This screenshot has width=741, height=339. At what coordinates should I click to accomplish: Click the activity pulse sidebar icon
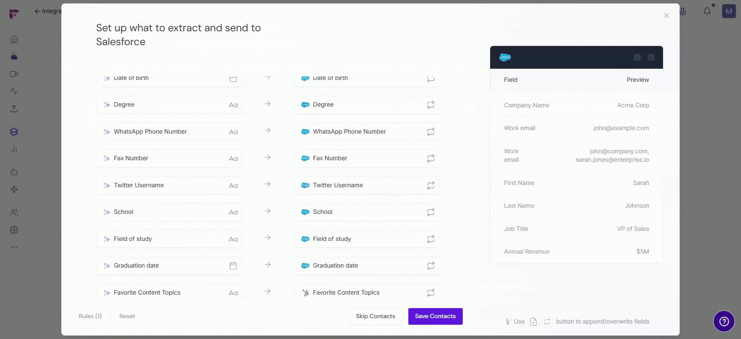14,92
